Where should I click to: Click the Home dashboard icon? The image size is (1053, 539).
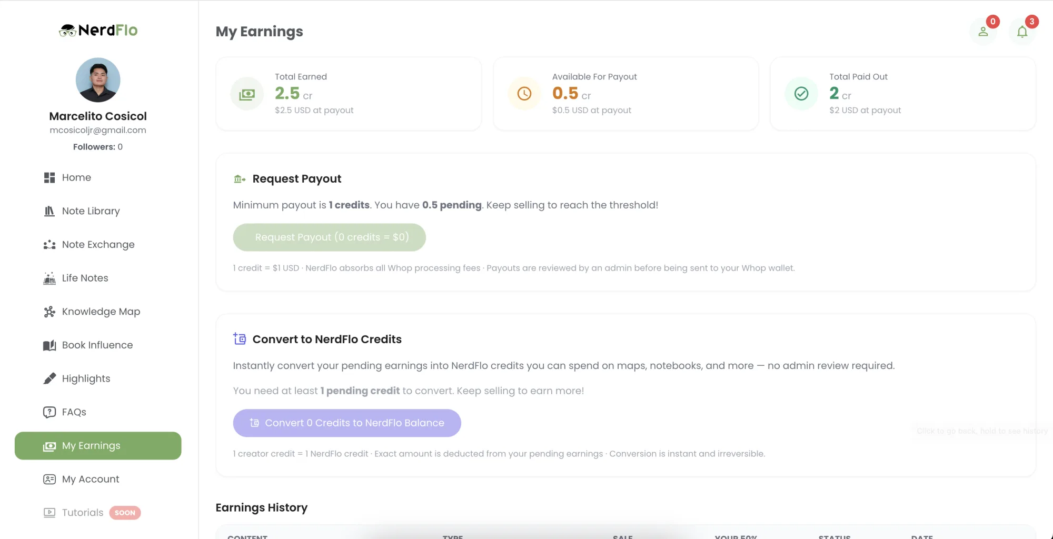pos(49,177)
